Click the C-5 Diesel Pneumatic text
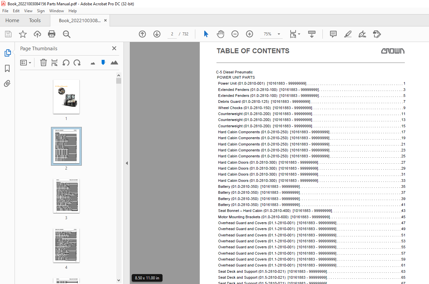Image resolution: width=429 pixels, height=284 pixels. [234, 72]
